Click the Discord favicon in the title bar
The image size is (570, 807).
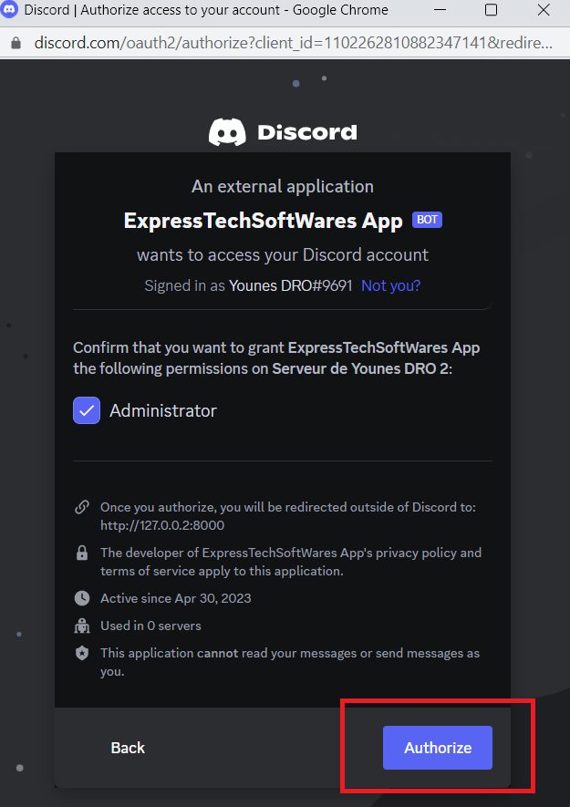coord(9,9)
